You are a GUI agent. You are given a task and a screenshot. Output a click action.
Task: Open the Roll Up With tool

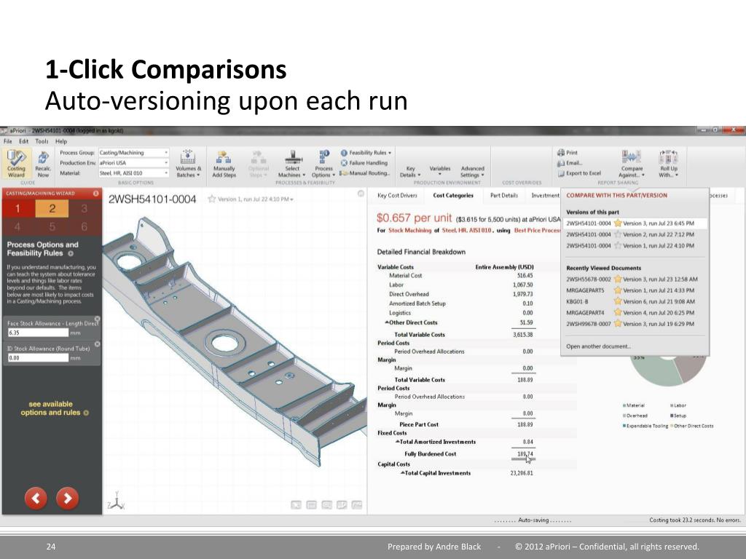tap(669, 164)
